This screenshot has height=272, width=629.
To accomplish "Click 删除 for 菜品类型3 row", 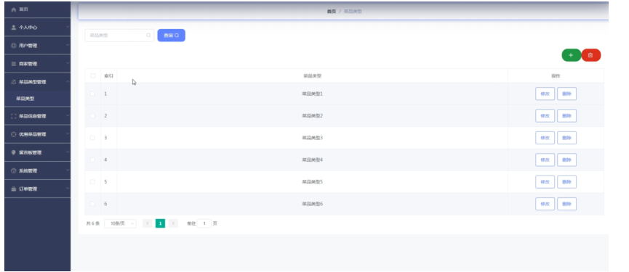I will click(x=566, y=138).
